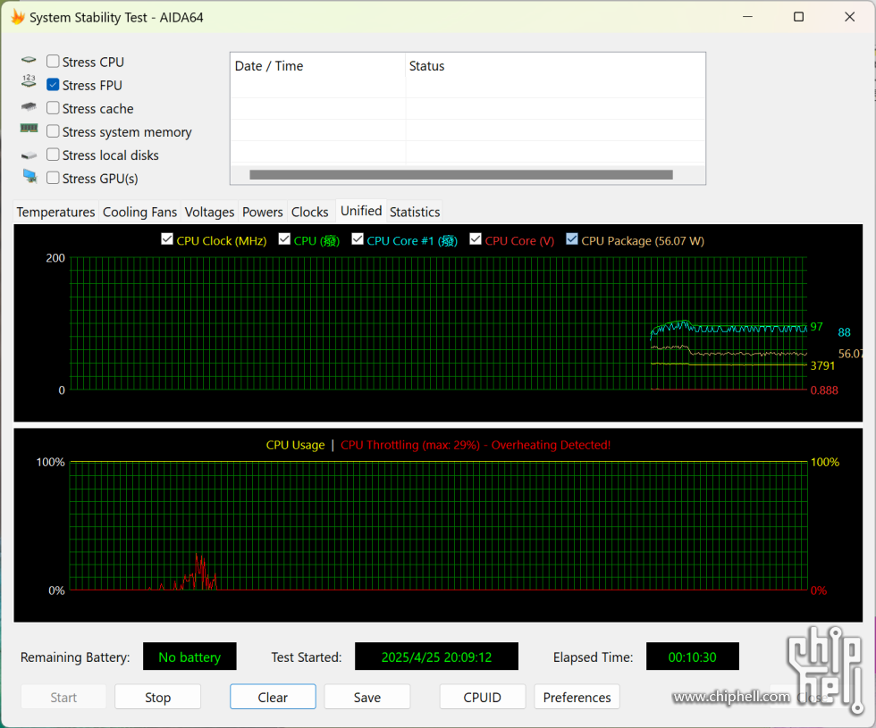This screenshot has width=876, height=728.
Task: Click the disk drive icon beside Stress local disks
Action: pyautogui.click(x=29, y=155)
